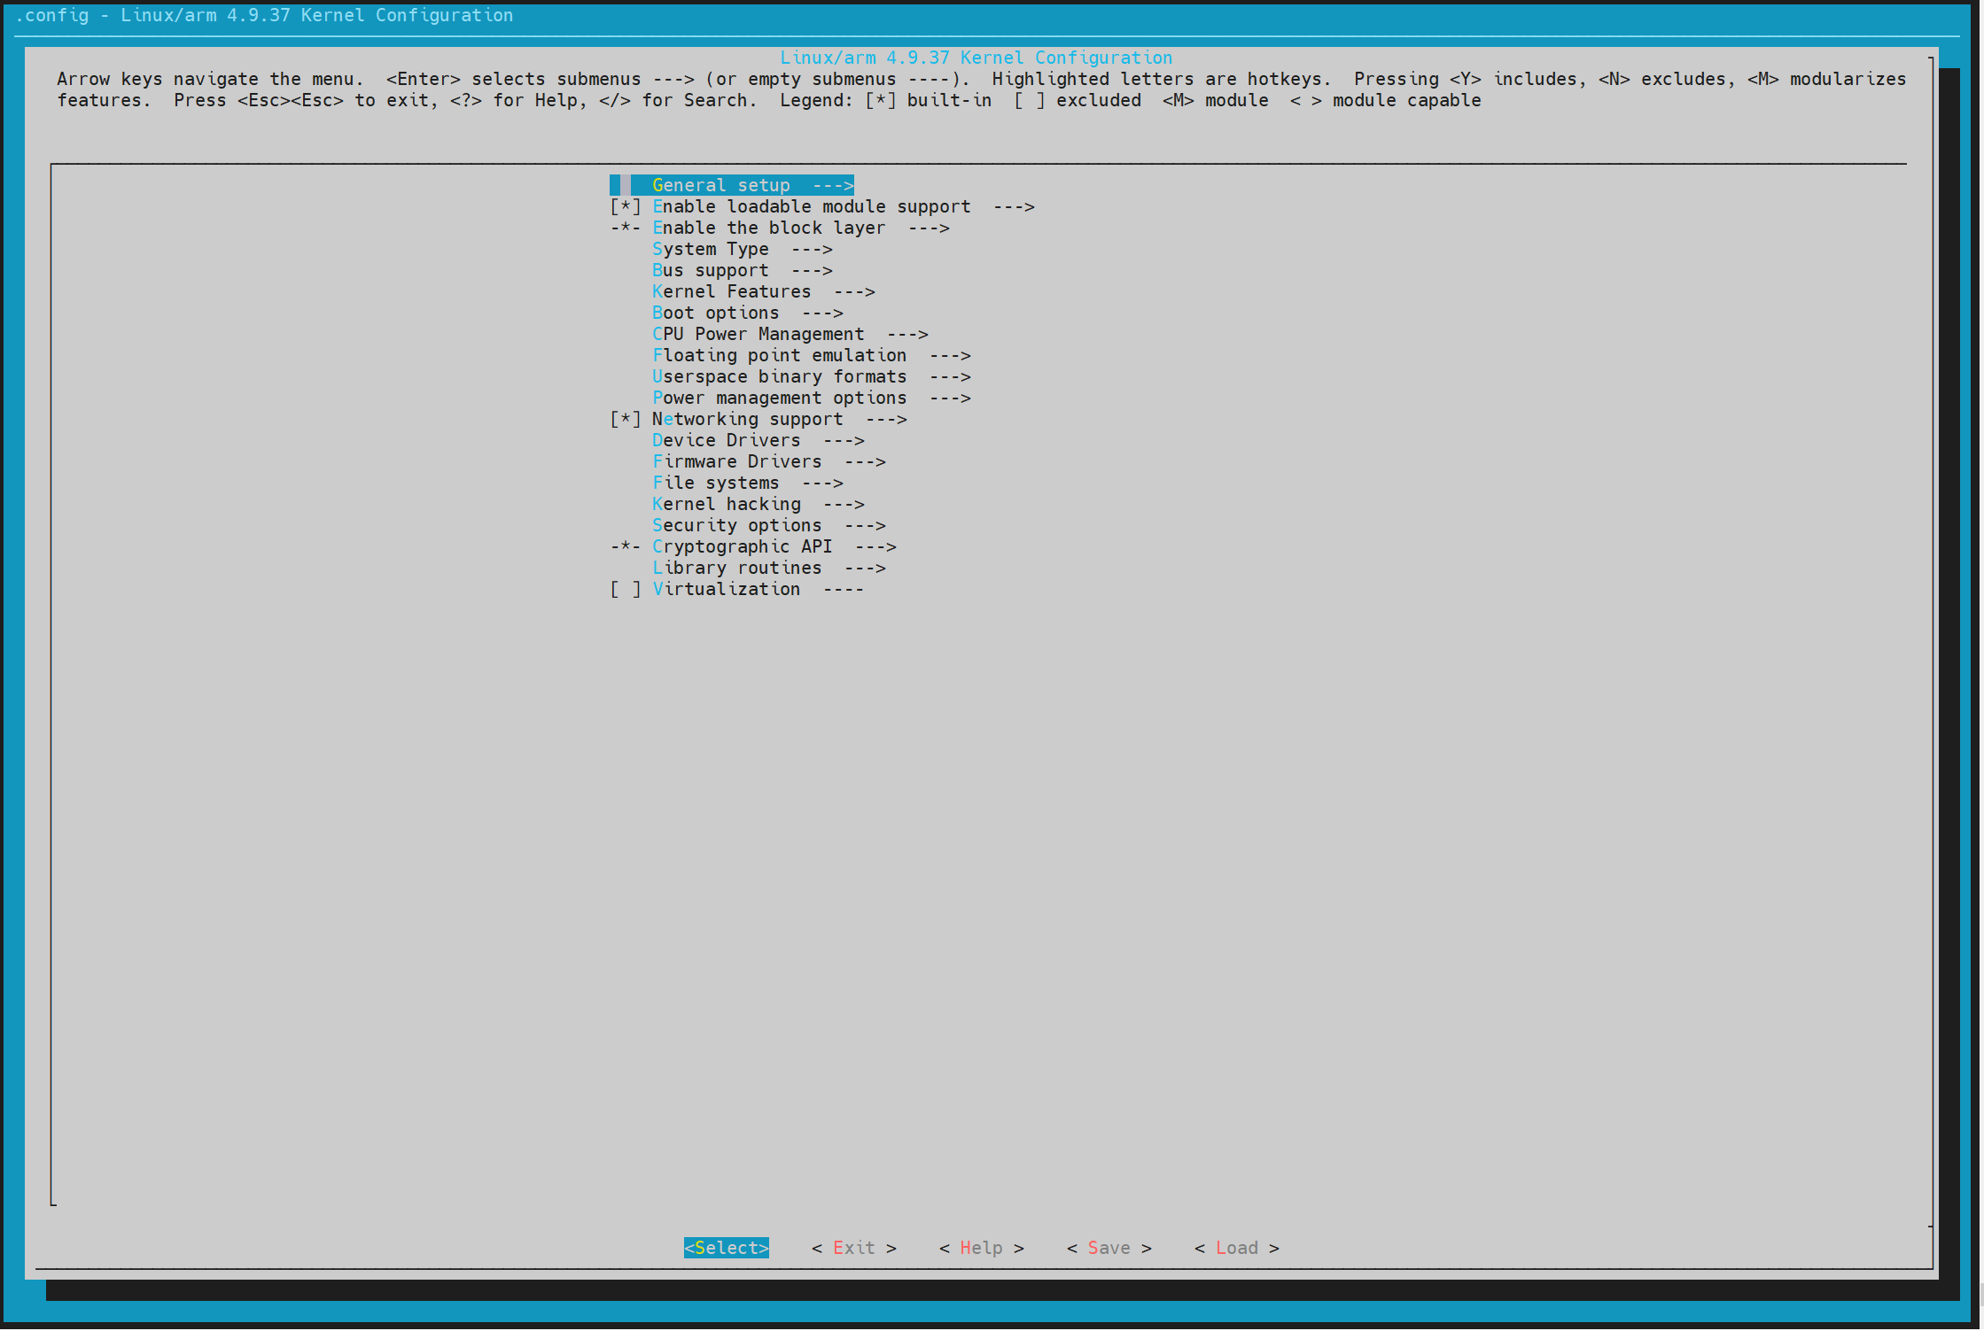
Task: Save the kernel configuration
Action: coord(1109,1248)
